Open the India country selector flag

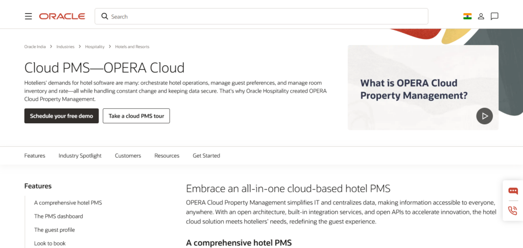(x=467, y=16)
